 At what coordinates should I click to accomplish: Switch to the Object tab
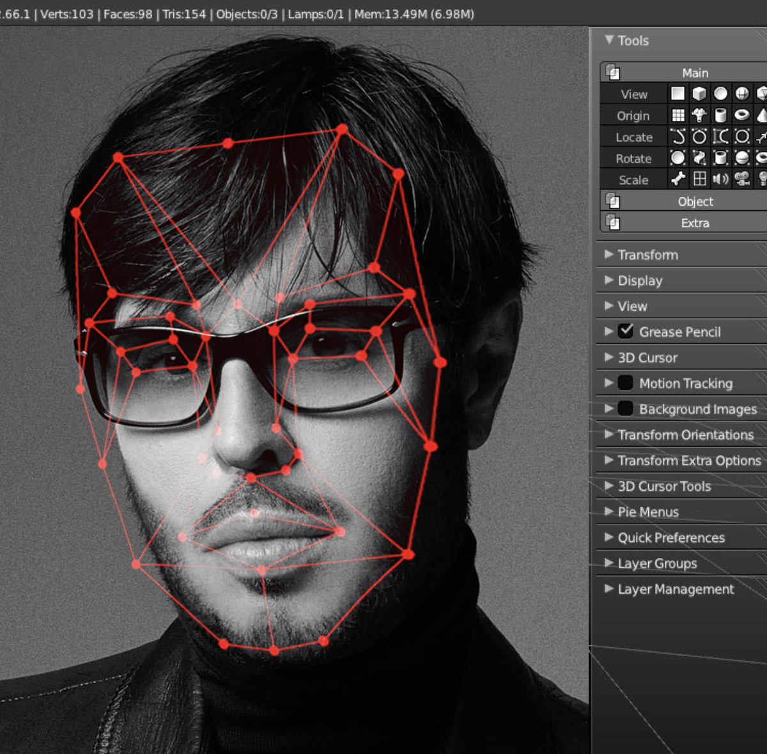pos(694,201)
